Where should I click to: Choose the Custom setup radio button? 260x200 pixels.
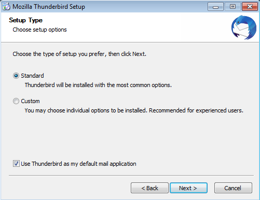coord(16,101)
